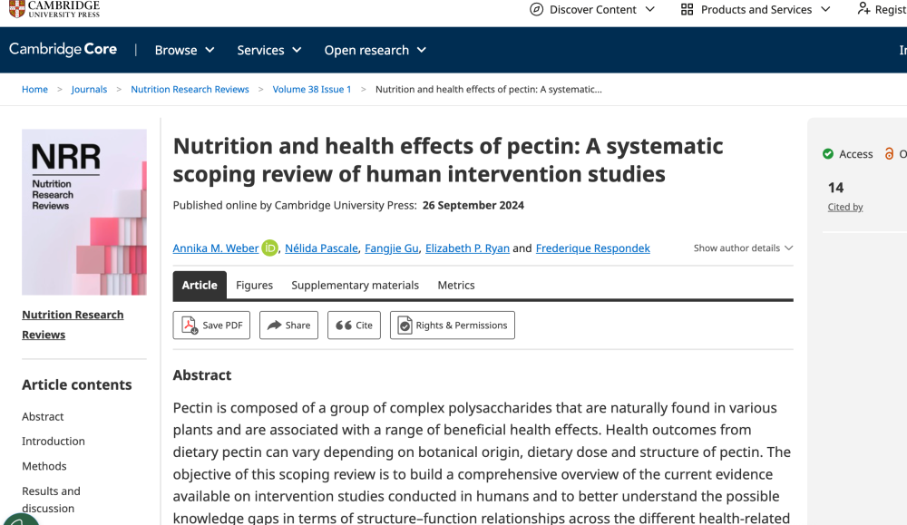Image resolution: width=907 pixels, height=525 pixels.
Task: Open the Volume 38 Issue 1 breadcrumb link
Action: click(x=312, y=89)
